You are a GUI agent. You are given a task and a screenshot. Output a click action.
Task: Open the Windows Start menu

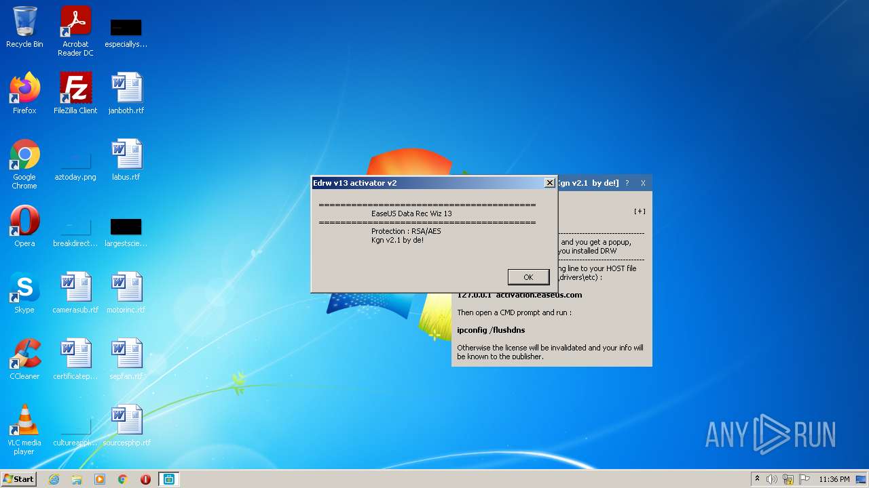pyautogui.click(x=18, y=479)
